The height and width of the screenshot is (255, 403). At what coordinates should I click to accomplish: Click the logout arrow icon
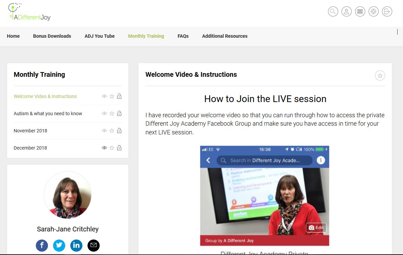click(387, 11)
